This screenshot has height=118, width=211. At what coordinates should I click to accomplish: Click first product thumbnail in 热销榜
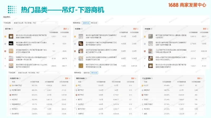(x=150, y=36)
